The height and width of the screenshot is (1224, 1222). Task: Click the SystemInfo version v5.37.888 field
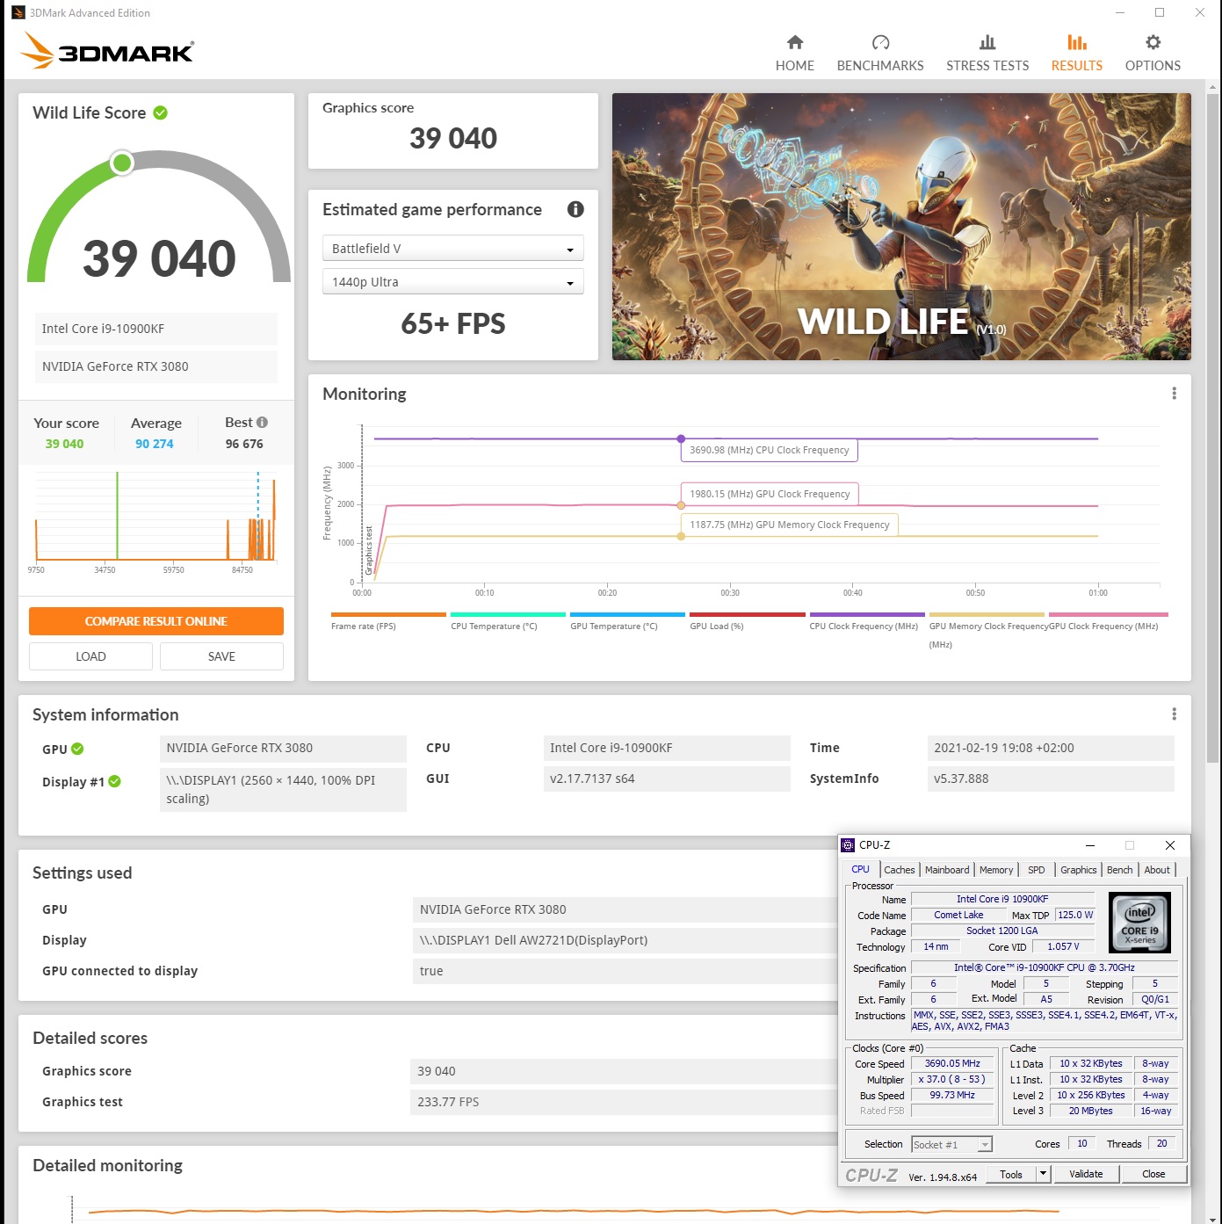pyautogui.click(x=1051, y=779)
